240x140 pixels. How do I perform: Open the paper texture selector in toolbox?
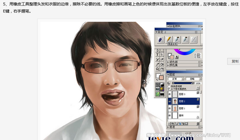tap(157, 85)
